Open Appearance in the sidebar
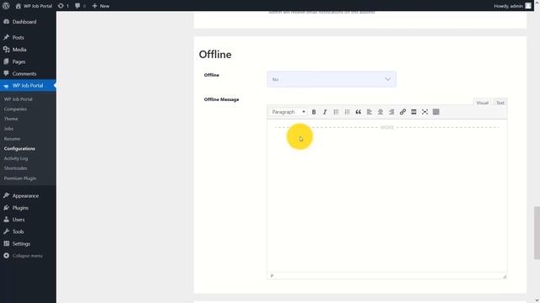This screenshot has height=303, width=540. [28, 196]
